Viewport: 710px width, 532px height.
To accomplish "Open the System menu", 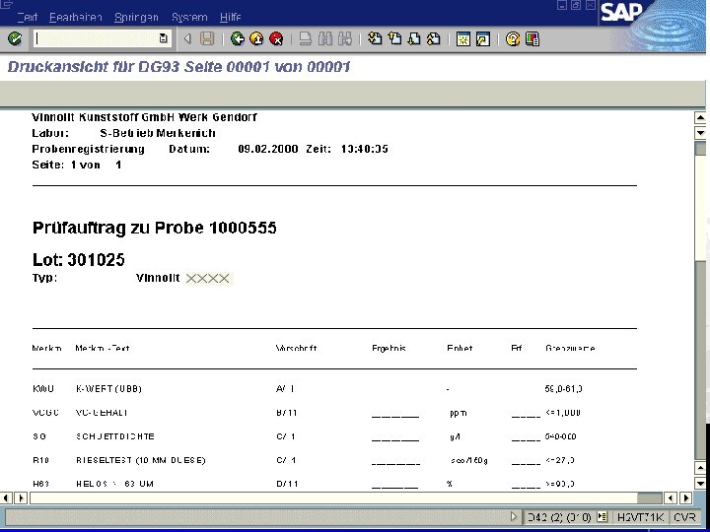I will [189, 17].
